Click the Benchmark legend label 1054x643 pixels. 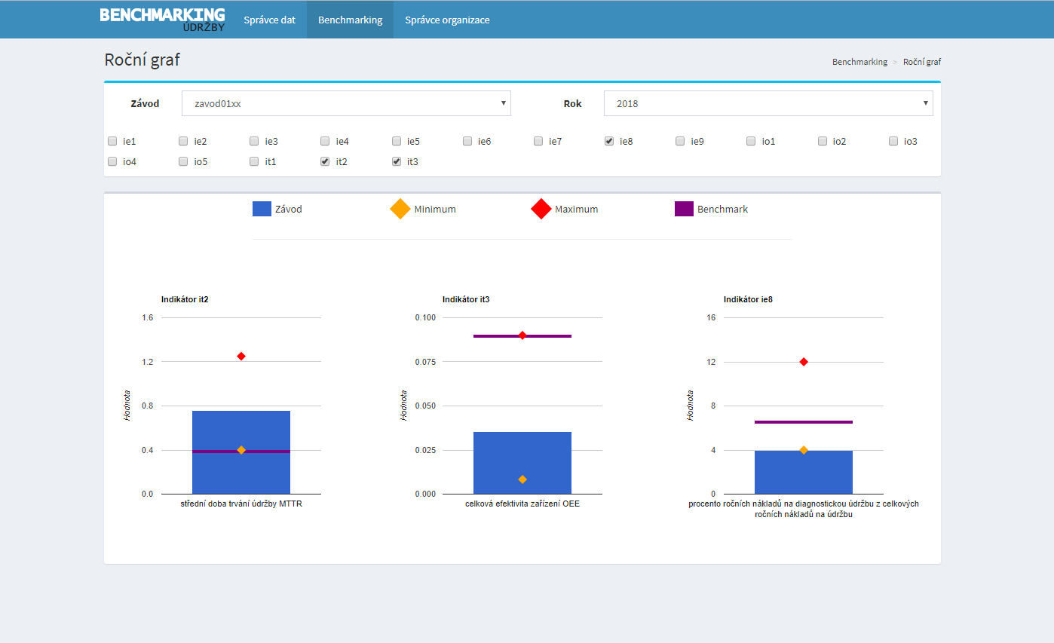[x=723, y=210]
